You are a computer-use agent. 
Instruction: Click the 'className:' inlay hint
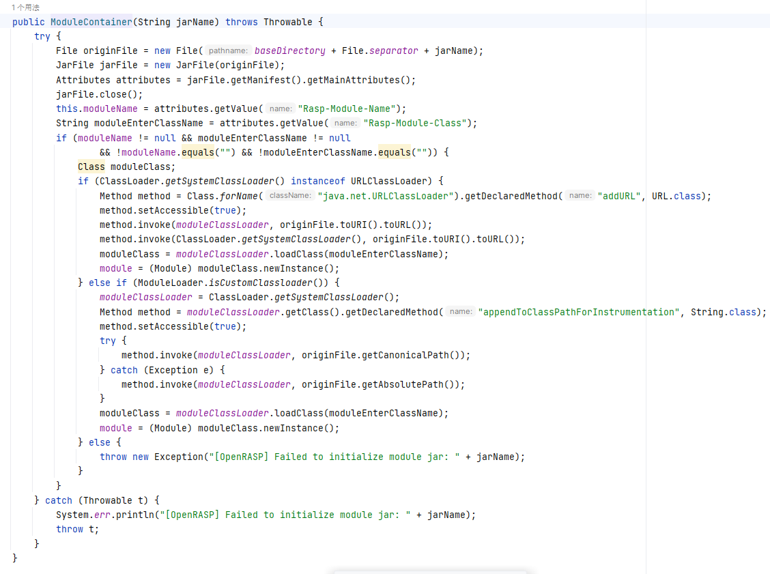point(290,195)
